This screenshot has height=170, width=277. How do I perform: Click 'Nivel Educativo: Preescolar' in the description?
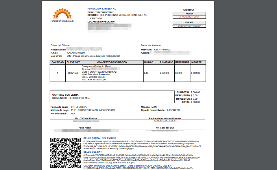pos(96,74)
